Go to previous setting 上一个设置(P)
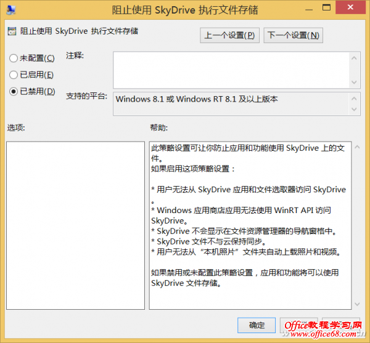This screenshot has width=370, height=343. pos(229,35)
